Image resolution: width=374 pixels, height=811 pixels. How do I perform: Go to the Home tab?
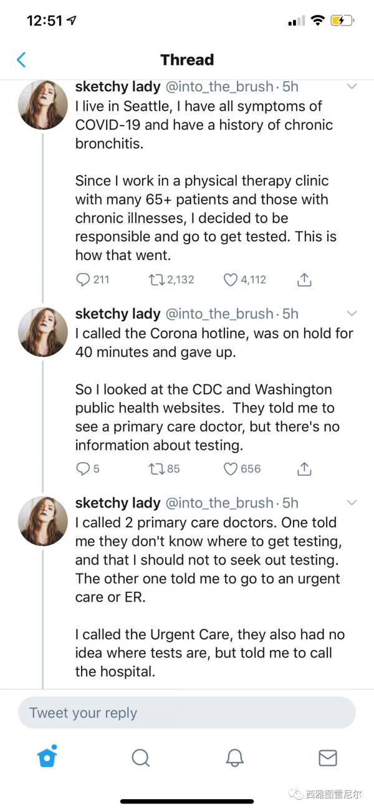click(x=47, y=757)
